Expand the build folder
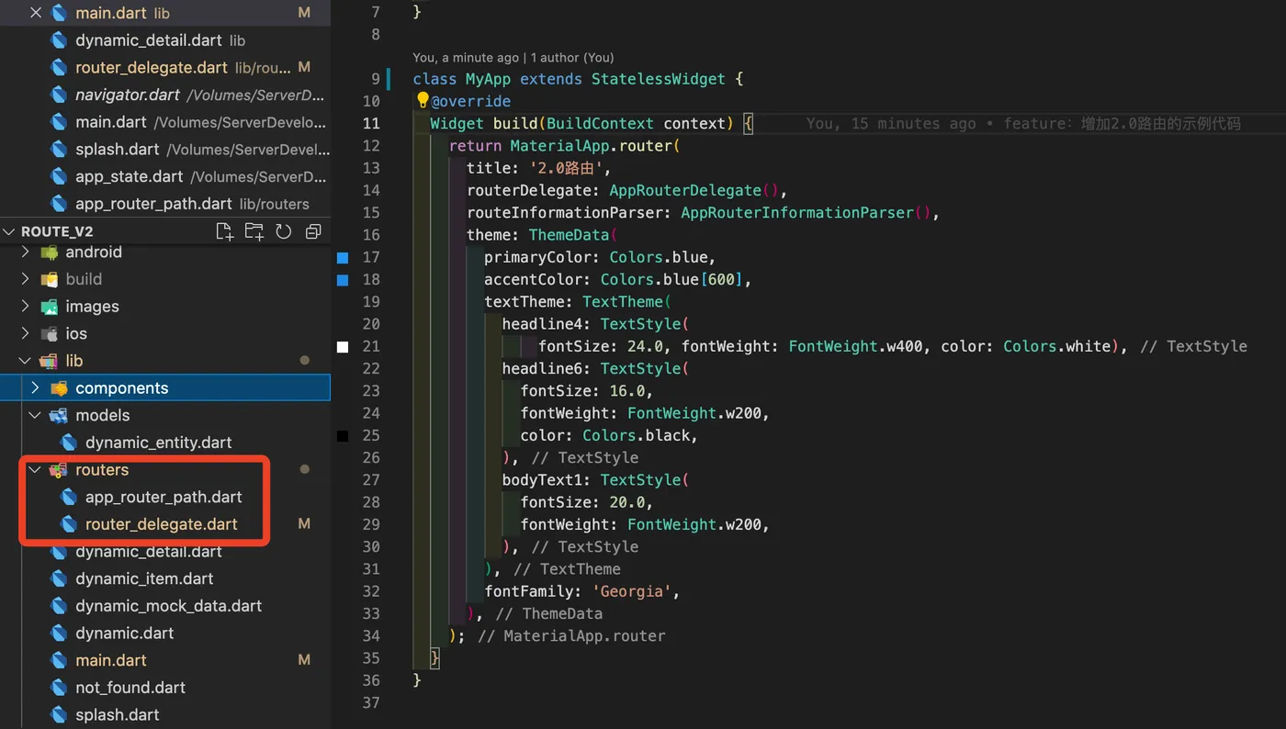Screen dimensions: 1286x729 coord(26,279)
